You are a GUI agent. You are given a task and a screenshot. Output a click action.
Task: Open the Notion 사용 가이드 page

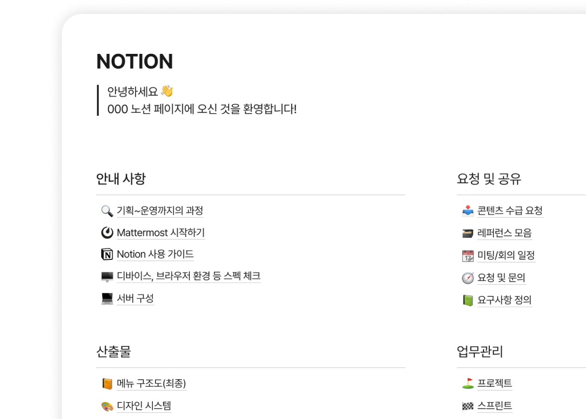[x=155, y=254]
